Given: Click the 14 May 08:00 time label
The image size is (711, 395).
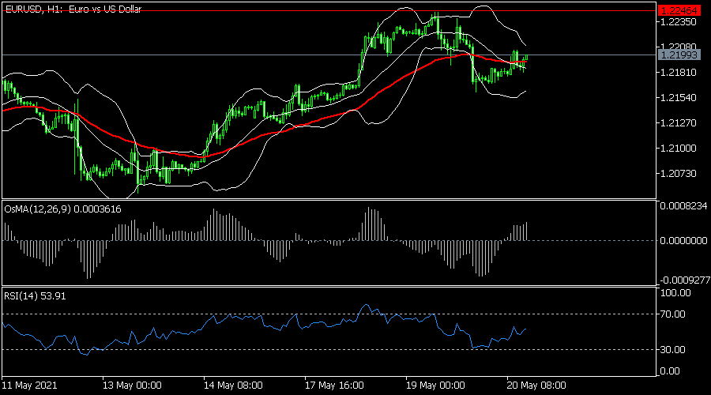Looking at the screenshot, I should coord(233,386).
